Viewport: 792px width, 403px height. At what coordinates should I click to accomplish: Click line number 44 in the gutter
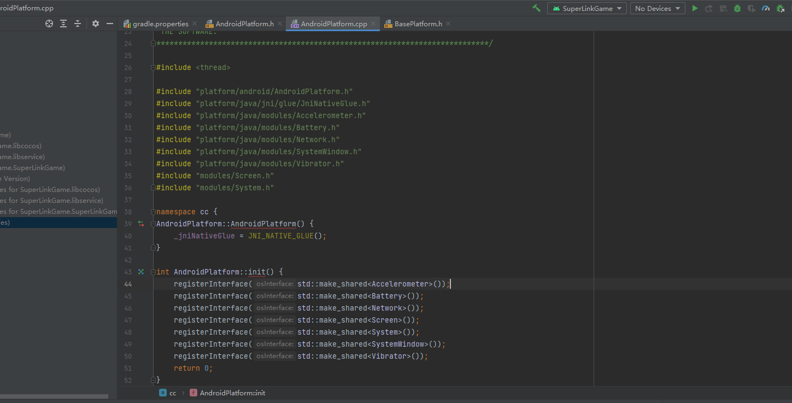point(128,284)
